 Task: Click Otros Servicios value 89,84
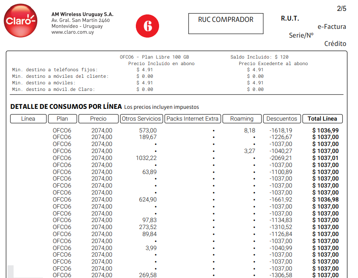coord(149,234)
